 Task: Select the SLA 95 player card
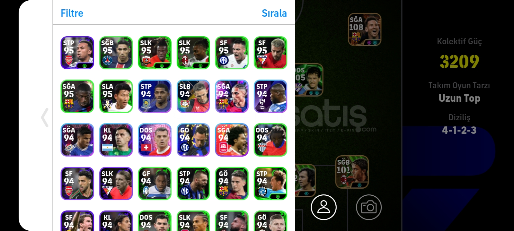click(116, 96)
